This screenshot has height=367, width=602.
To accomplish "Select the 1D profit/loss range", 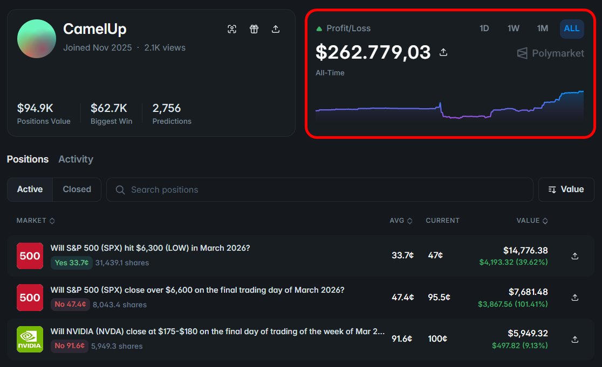I will [484, 29].
